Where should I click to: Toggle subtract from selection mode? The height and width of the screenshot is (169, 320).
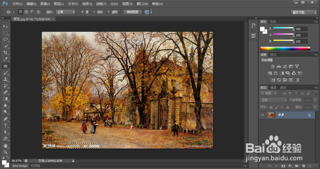(32, 12)
